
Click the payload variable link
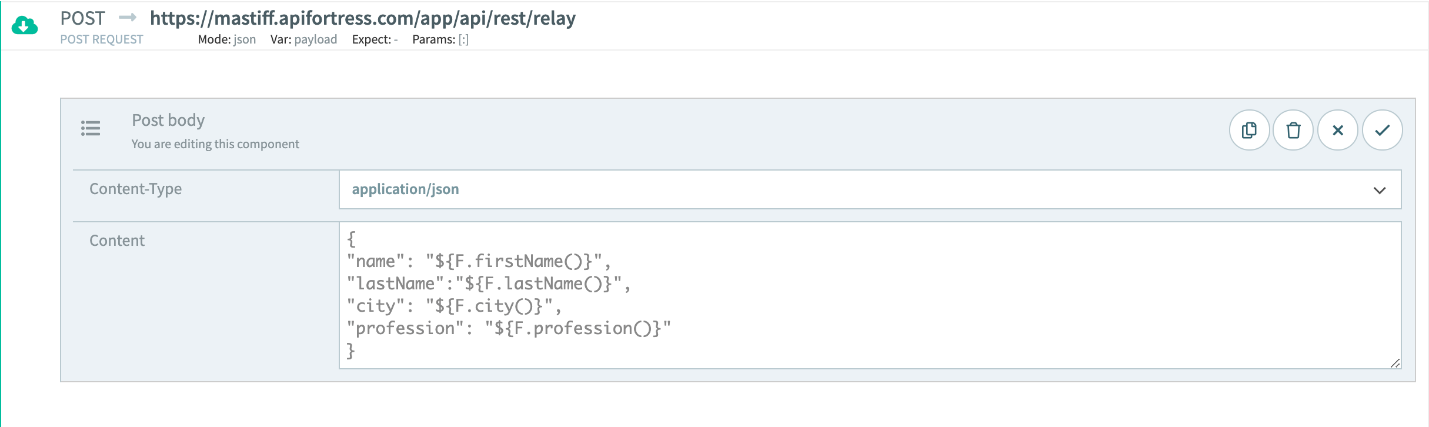316,39
